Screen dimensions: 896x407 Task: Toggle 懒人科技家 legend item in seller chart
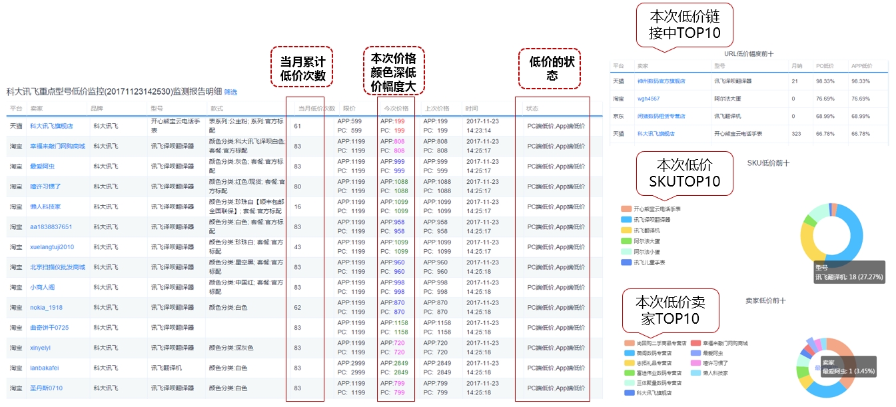[715, 373]
